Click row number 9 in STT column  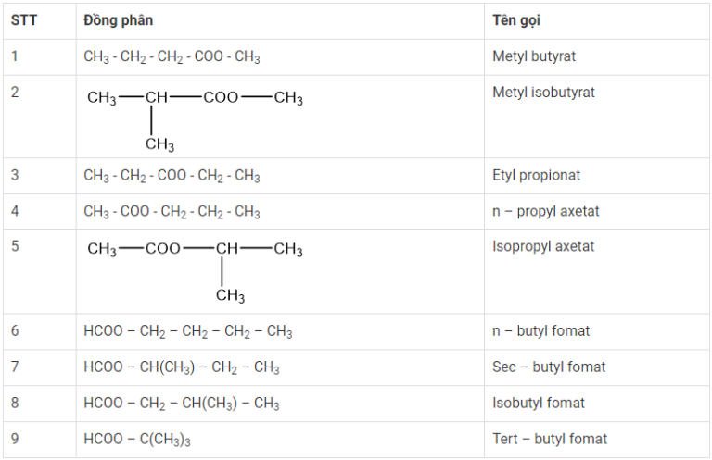pos(15,439)
